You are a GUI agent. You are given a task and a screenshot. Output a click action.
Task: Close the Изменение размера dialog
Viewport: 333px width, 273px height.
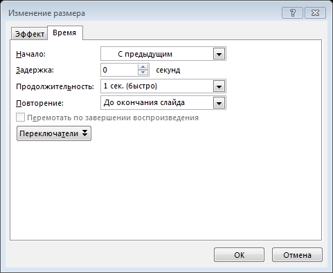pos(315,13)
